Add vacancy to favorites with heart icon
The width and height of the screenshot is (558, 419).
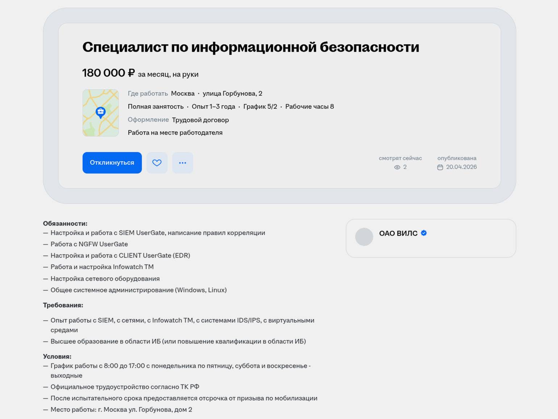[157, 163]
